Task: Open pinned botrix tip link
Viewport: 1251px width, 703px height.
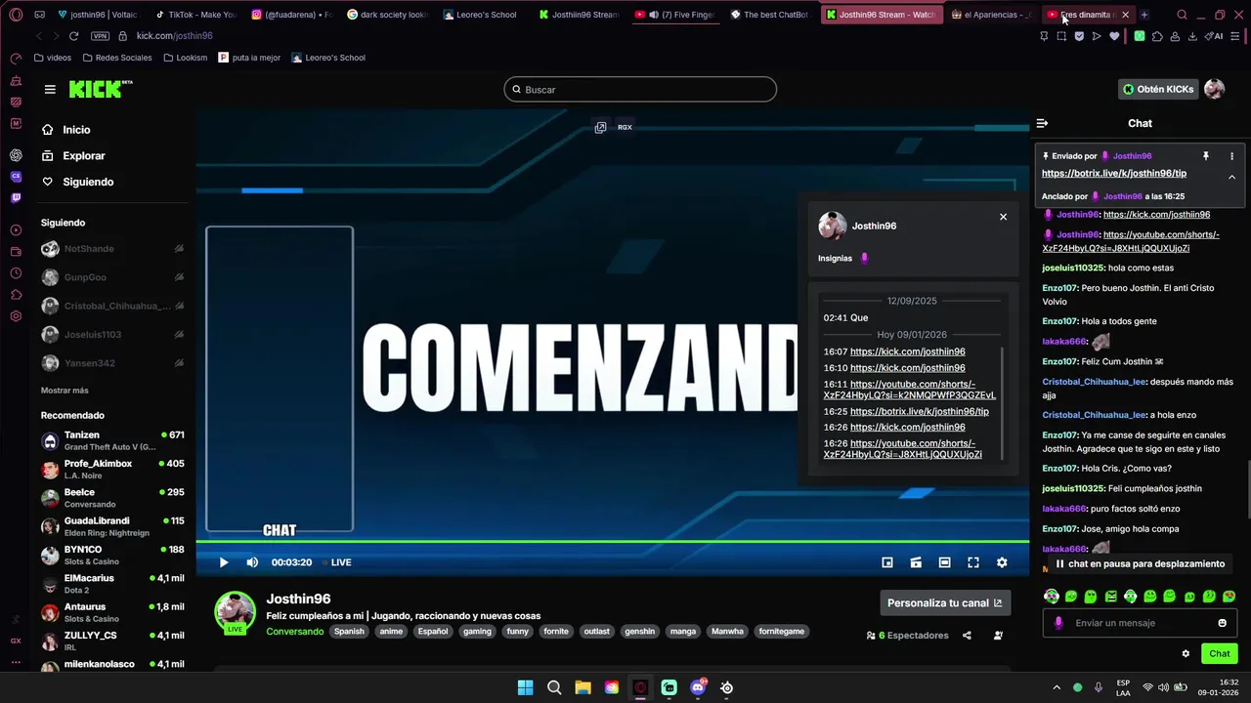Action: [1114, 173]
